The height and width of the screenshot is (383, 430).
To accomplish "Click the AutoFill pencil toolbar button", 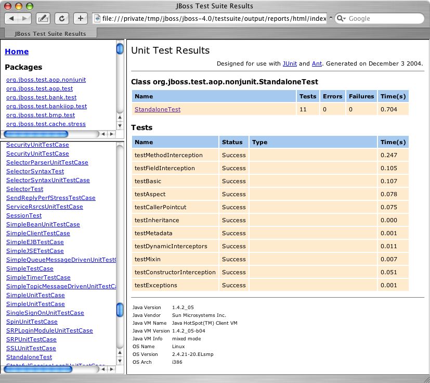I will (x=43, y=18).
